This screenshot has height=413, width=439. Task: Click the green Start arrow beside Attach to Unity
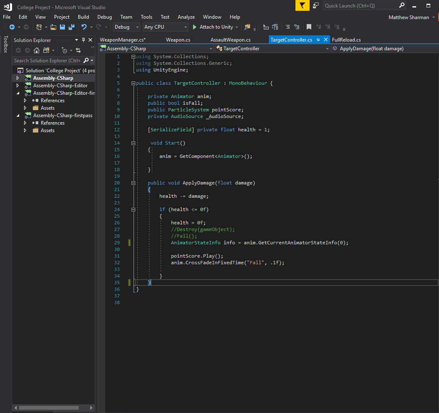click(x=195, y=27)
